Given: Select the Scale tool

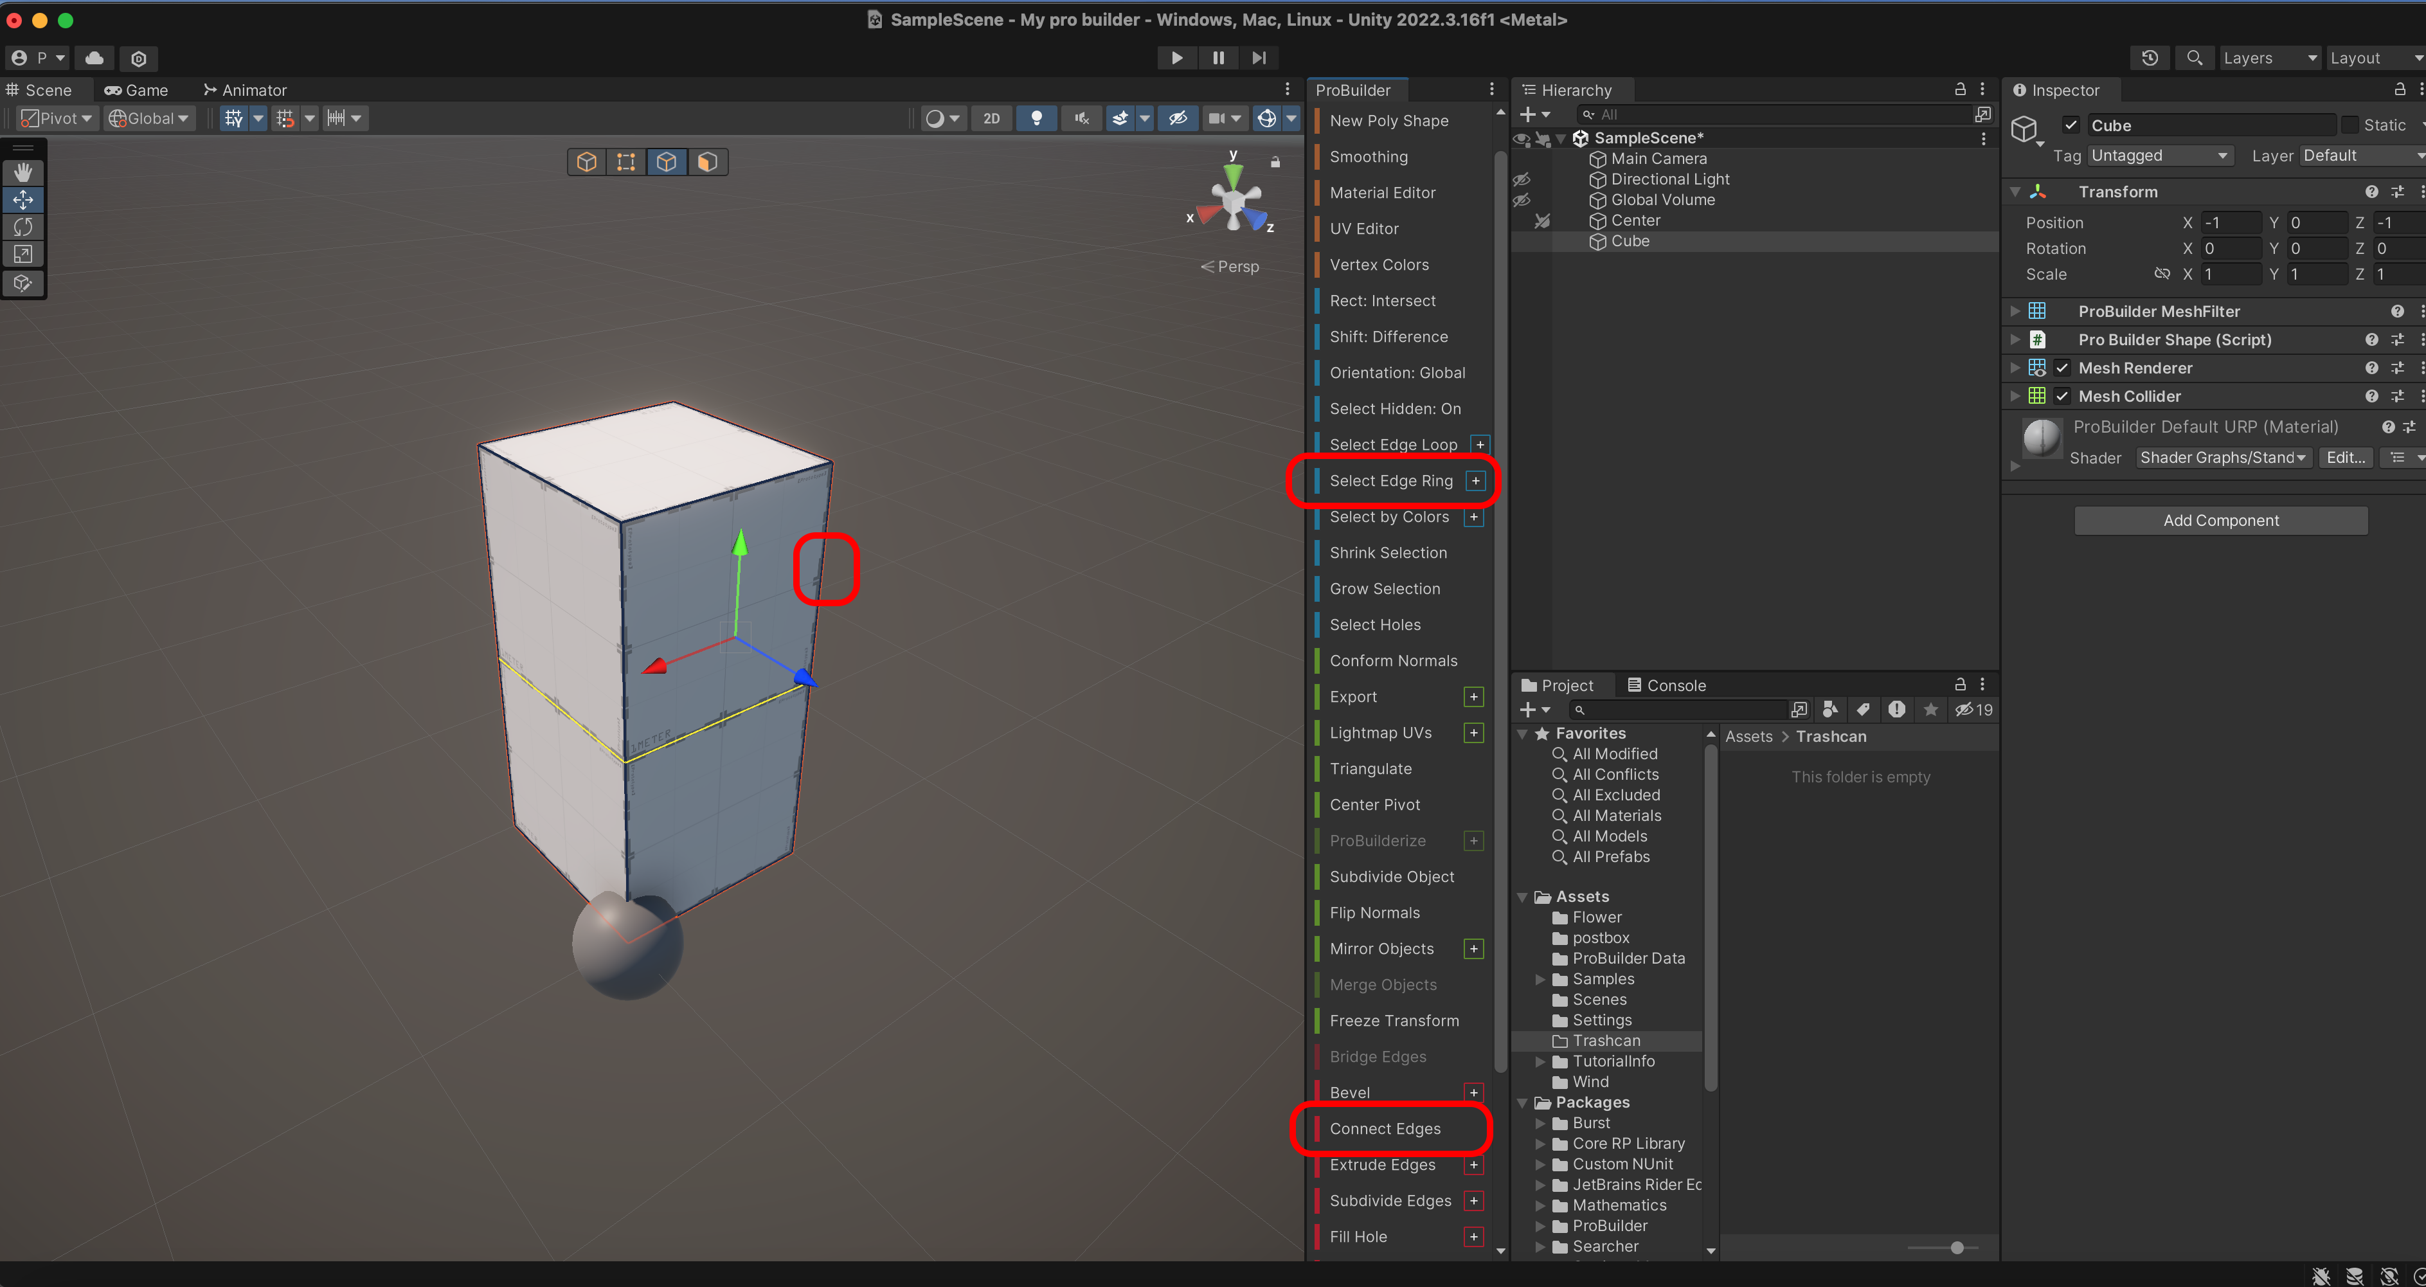Looking at the screenshot, I should (x=22, y=255).
